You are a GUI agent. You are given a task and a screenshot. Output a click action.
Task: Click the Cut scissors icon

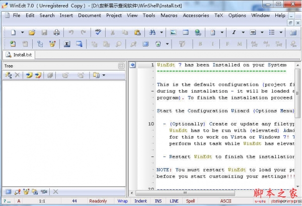pyautogui.click(x=113, y=32)
